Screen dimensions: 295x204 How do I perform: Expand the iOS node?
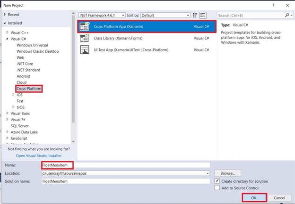[x=13, y=95]
